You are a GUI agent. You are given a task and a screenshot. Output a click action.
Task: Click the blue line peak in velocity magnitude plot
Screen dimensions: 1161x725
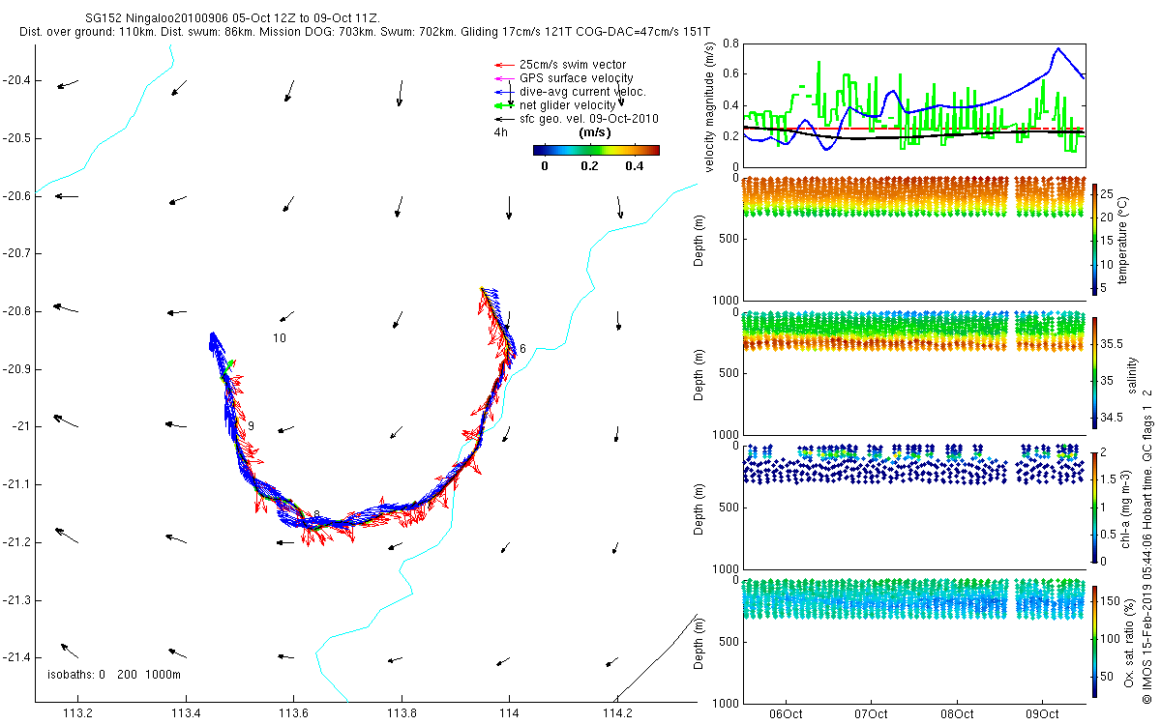[x=1058, y=48]
